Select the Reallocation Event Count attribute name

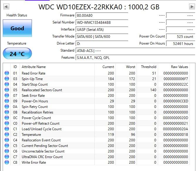pos(41,140)
